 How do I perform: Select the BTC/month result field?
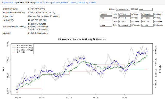point(125,25)
